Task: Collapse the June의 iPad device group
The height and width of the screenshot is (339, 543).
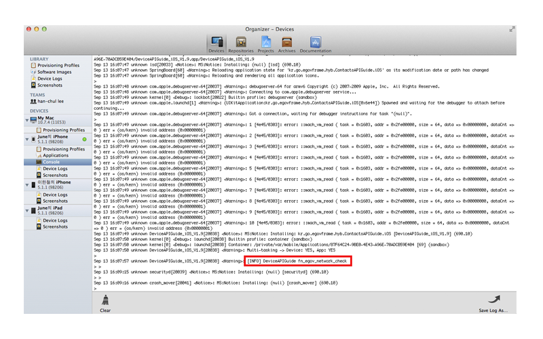Action: pos(26,211)
